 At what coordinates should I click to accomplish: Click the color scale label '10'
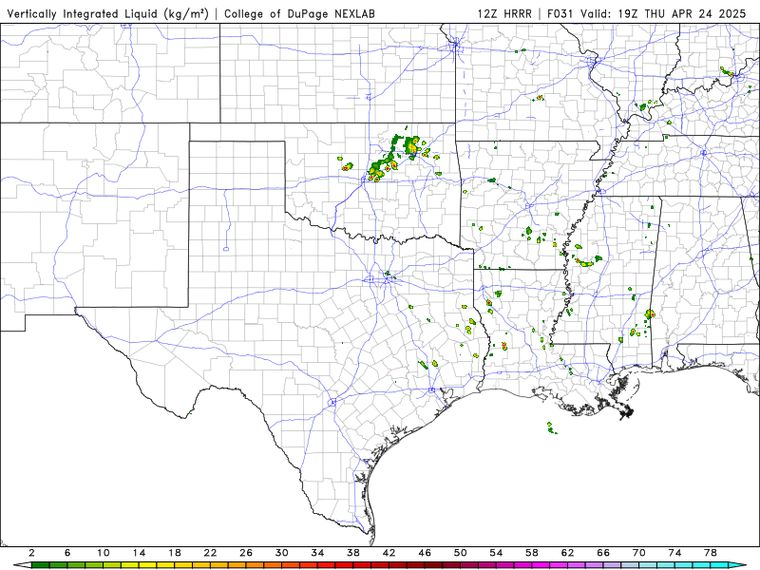tap(104, 553)
